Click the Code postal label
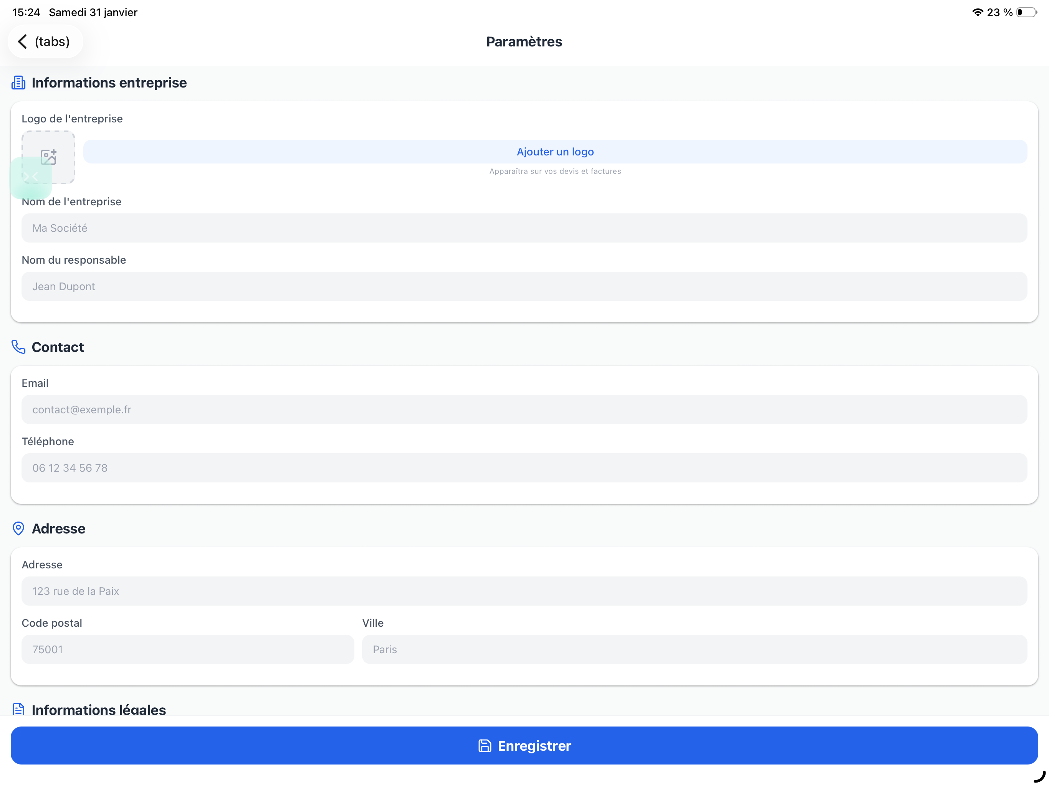 52,623
